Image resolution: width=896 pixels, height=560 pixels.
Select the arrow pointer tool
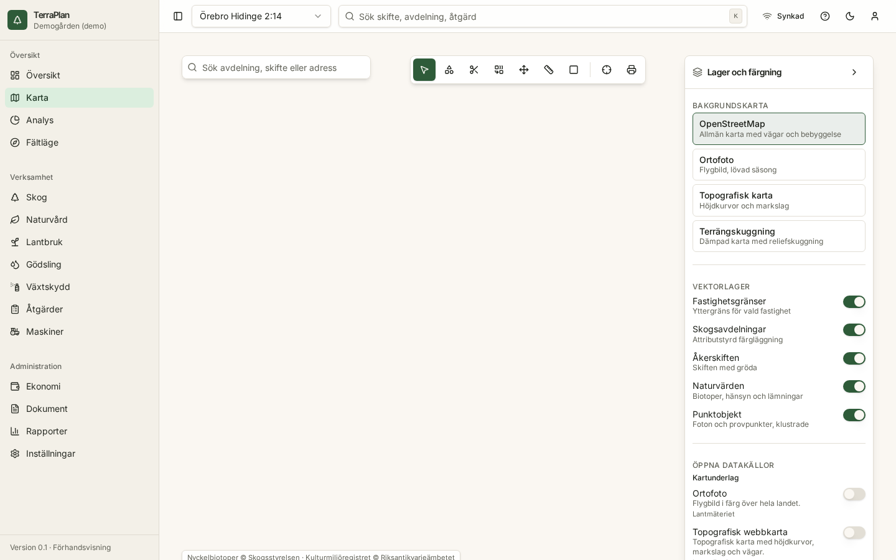(424, 70)
